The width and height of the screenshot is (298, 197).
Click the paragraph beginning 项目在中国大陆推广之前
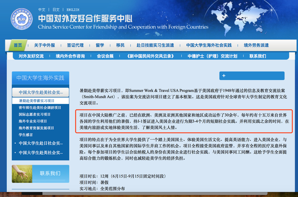point(184,121)
